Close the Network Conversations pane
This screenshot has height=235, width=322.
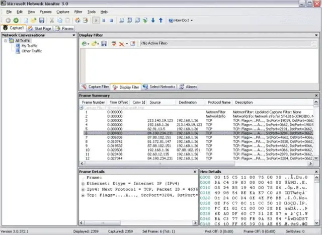tap(74, 35)
